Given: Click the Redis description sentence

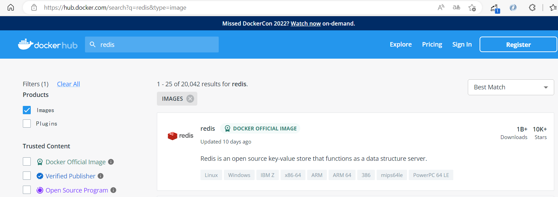Looking at the screenshot, I should tap(314, 158).
